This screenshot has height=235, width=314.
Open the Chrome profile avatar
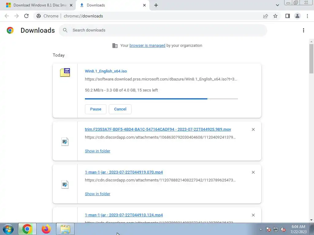(297, 16)
